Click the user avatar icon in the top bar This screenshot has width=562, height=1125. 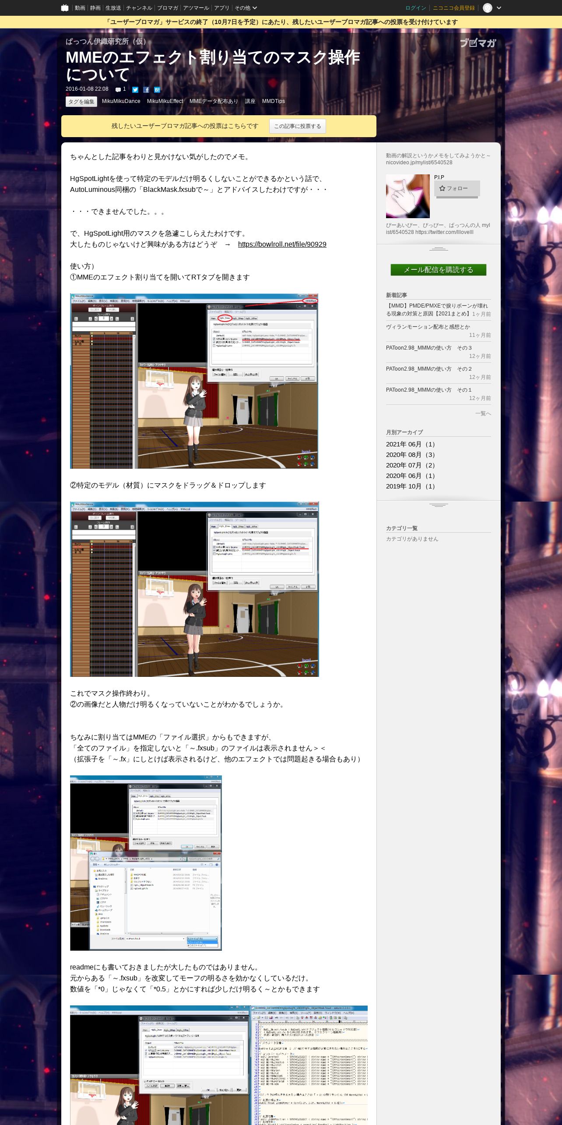488,8
